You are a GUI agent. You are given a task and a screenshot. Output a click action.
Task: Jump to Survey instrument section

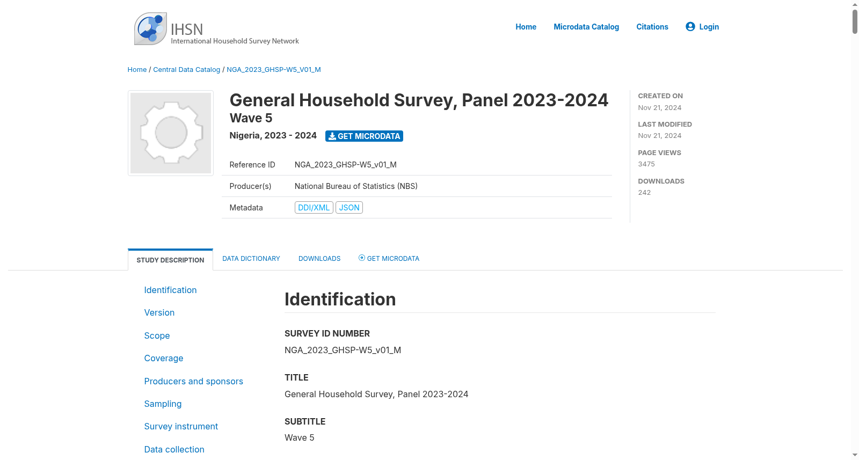point(181,426)
